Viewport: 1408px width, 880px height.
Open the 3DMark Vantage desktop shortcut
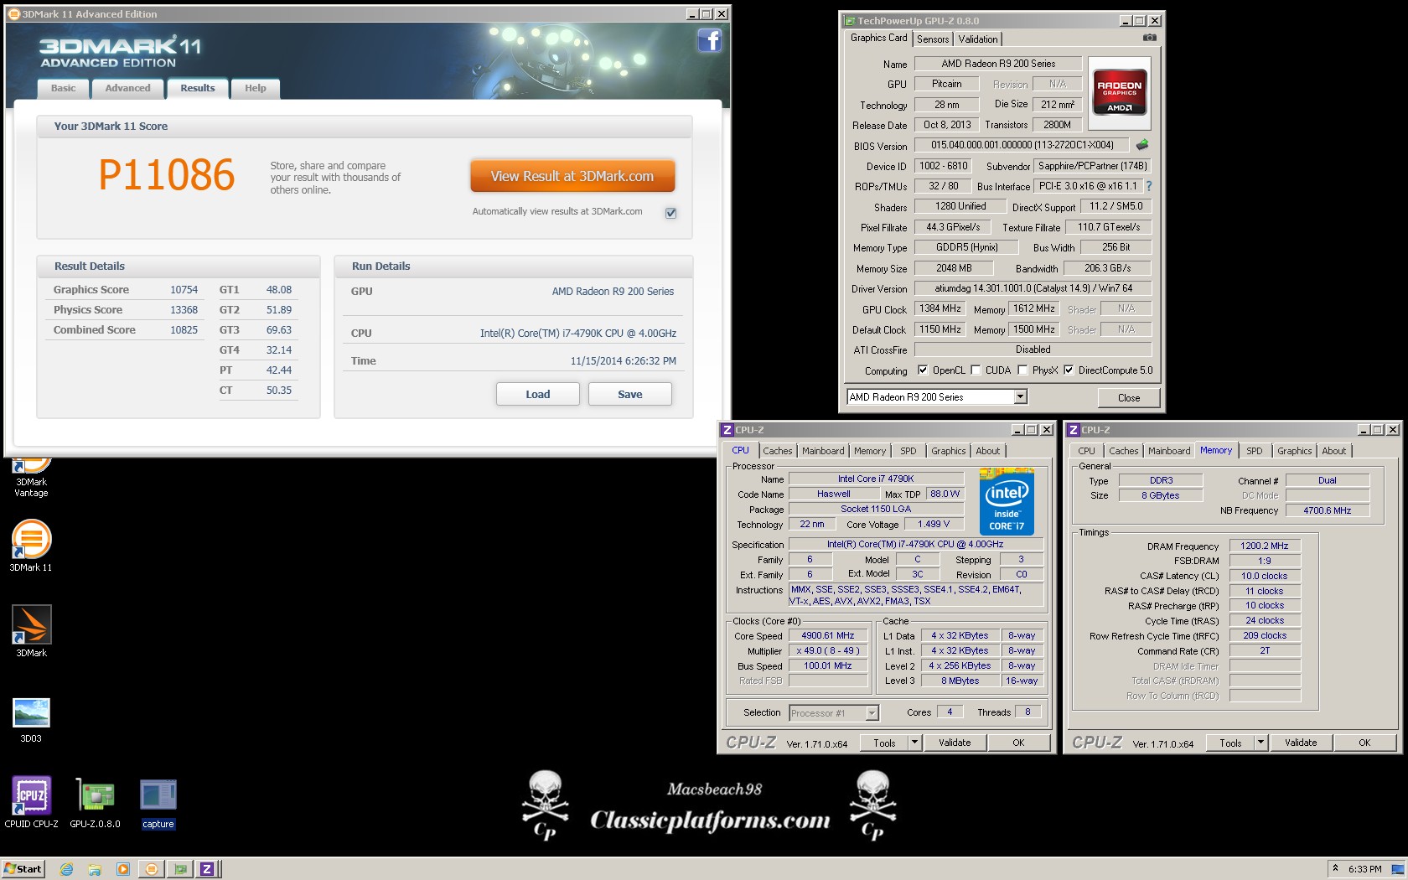pyautogui.click(x=31, y=478)
